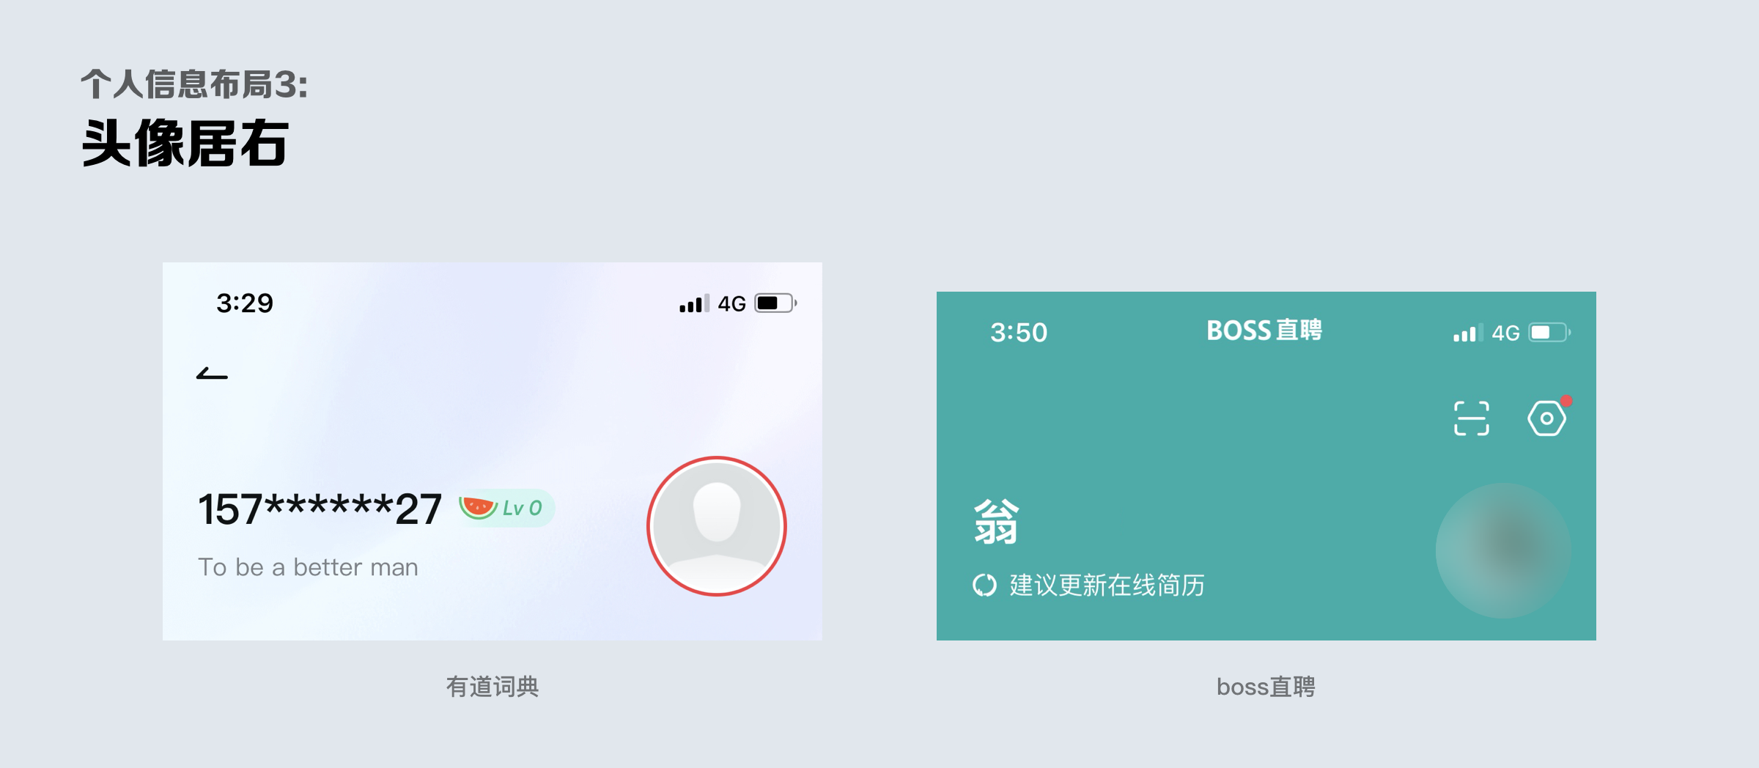Select the red-circled default avatar

tap(717, 526)
